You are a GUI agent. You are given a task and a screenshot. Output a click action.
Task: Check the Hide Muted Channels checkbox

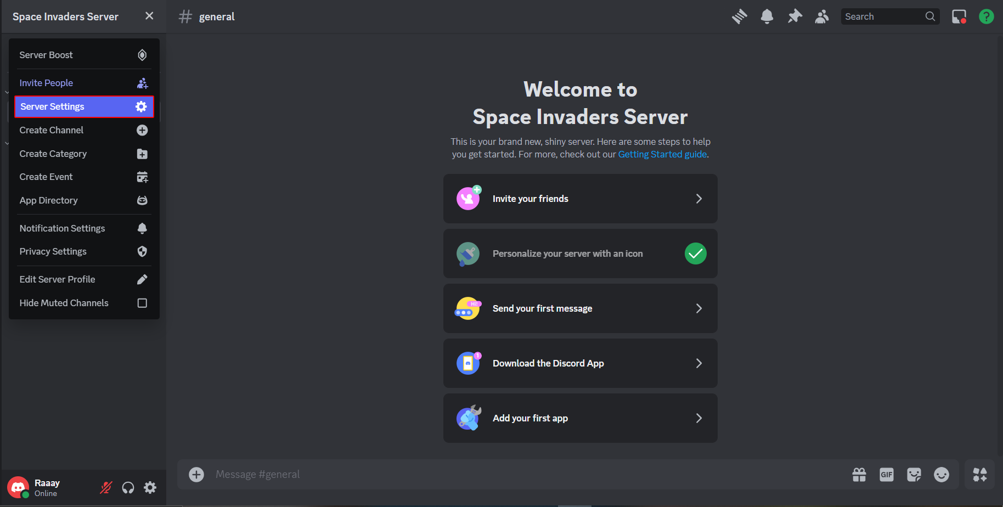click(x=142, y=303)
